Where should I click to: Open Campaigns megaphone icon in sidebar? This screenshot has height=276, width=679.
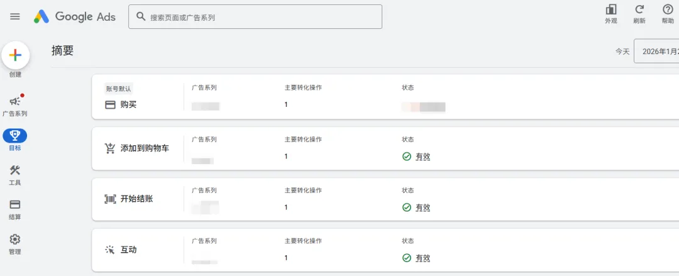[x=15, y=101]
